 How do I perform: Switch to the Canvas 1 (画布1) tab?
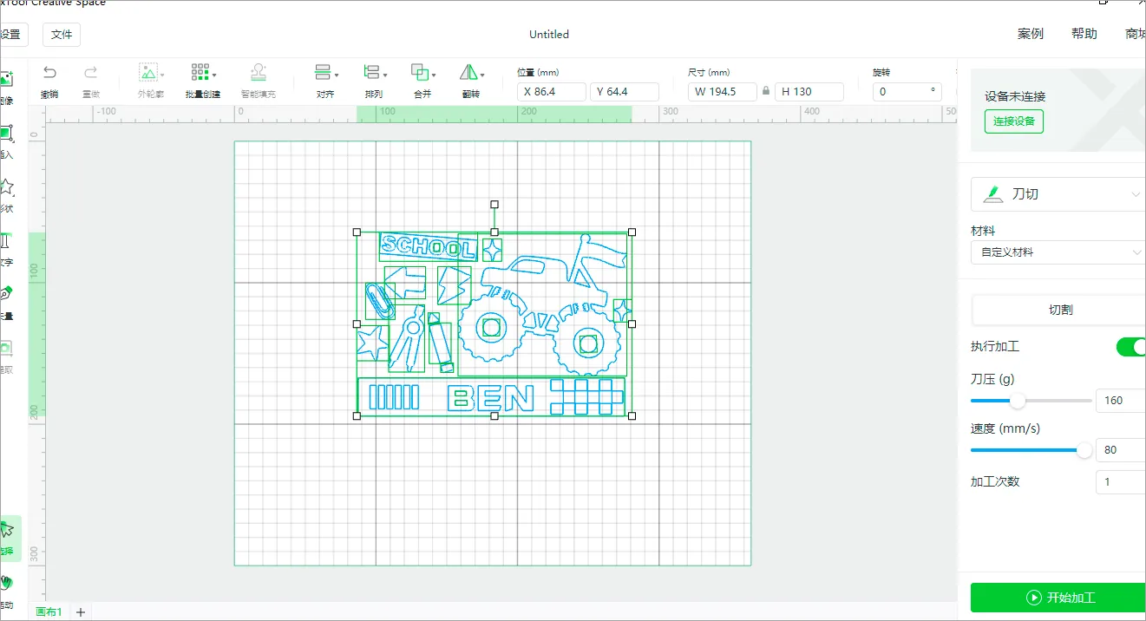point(49,612)
